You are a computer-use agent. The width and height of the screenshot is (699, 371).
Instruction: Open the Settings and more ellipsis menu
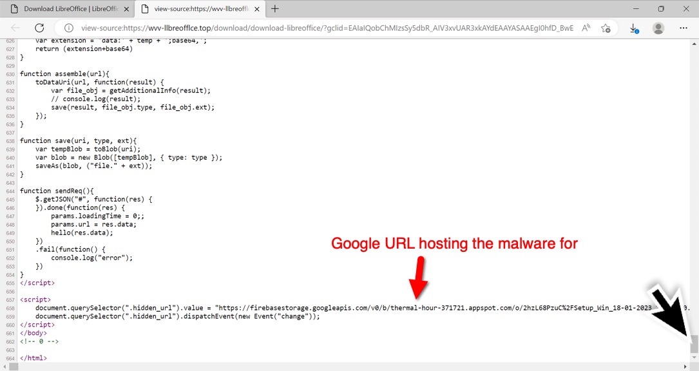point(683,28)
